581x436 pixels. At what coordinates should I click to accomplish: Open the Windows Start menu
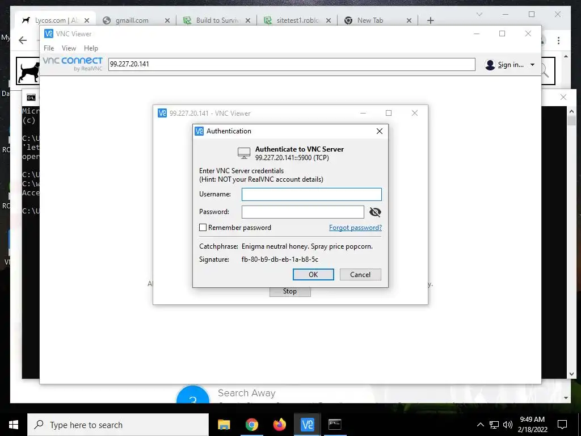pyautogui.click(x=14, y=425)
